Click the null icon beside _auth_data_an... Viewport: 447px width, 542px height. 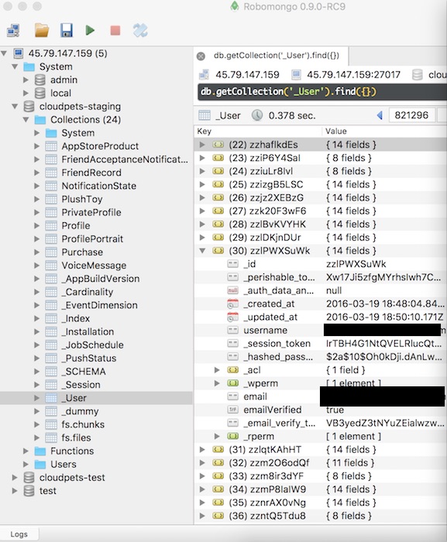pos(233,290)
